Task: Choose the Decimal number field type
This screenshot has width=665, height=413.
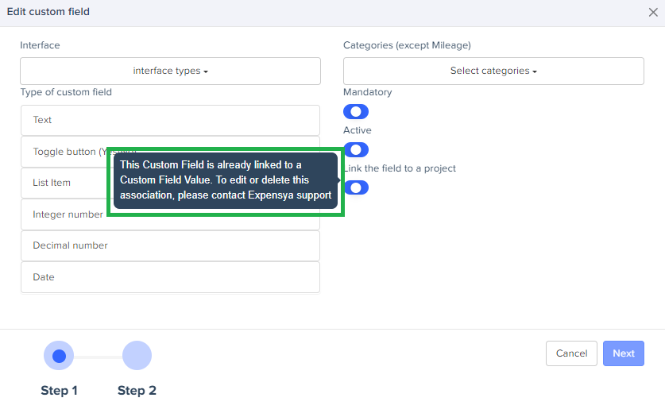Action: pos(170,245)
